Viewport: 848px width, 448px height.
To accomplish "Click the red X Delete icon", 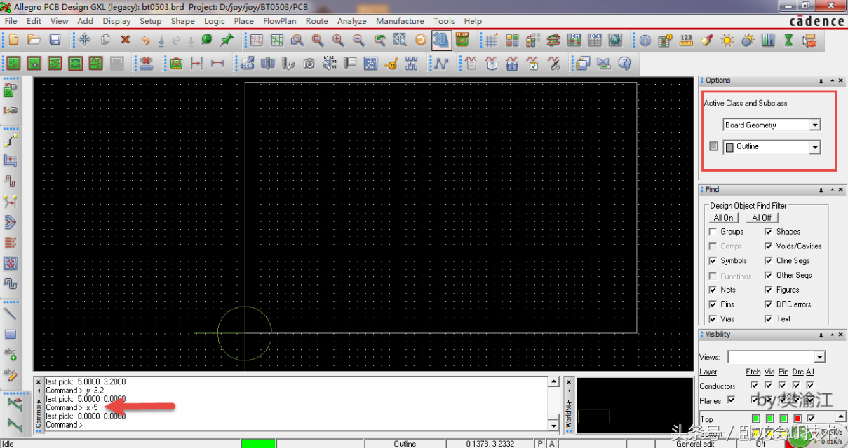I will pyautogui.click(x=126, y=40).
